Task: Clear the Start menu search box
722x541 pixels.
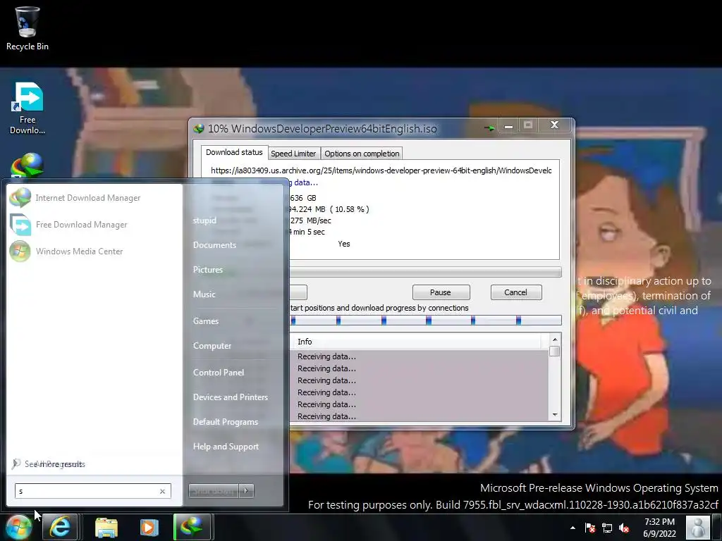Action: 162,491
